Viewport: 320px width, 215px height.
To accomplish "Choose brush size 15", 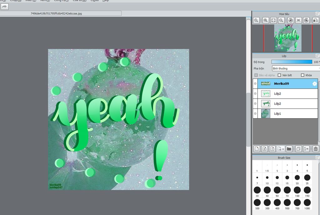I will click(287, 179).
